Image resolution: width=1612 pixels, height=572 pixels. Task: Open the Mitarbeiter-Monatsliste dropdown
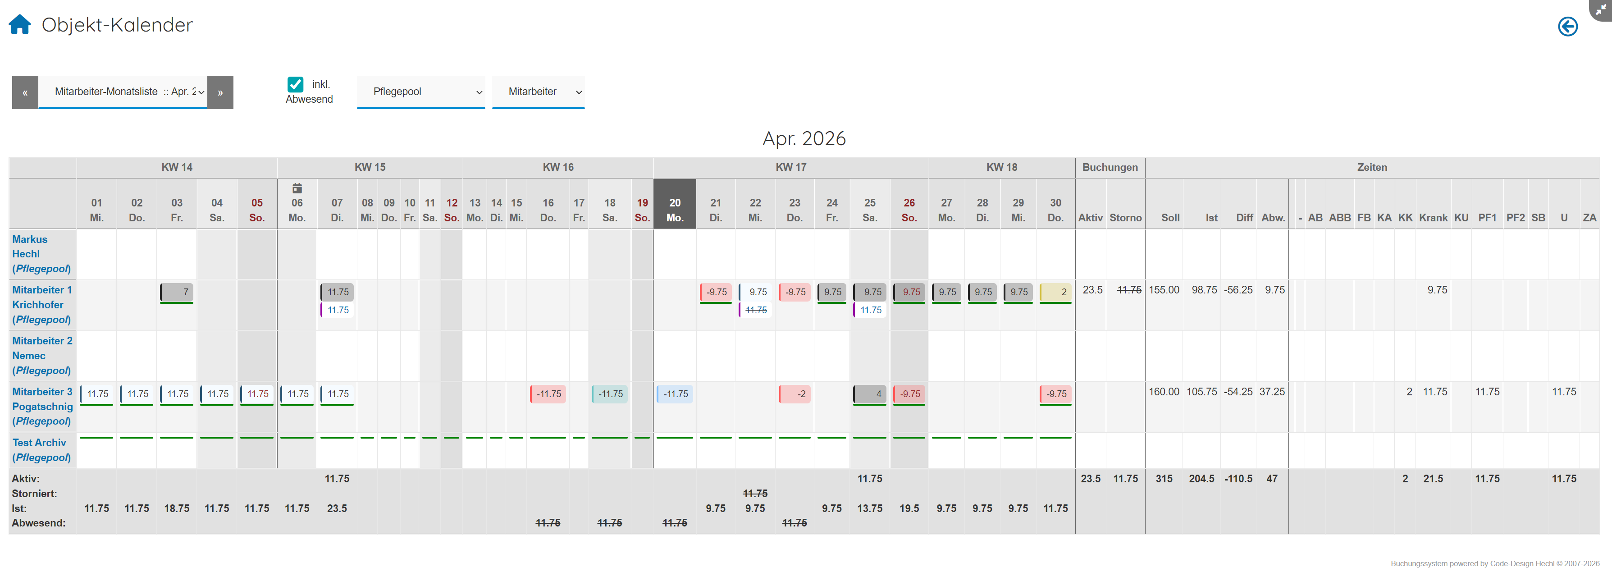point(123,92)
